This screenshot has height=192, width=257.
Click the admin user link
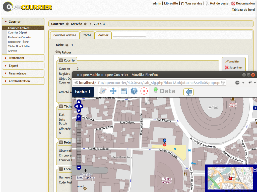coord(157,3)
